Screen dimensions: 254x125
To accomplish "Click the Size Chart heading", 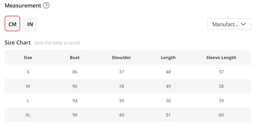I will (x=18, y=42).
